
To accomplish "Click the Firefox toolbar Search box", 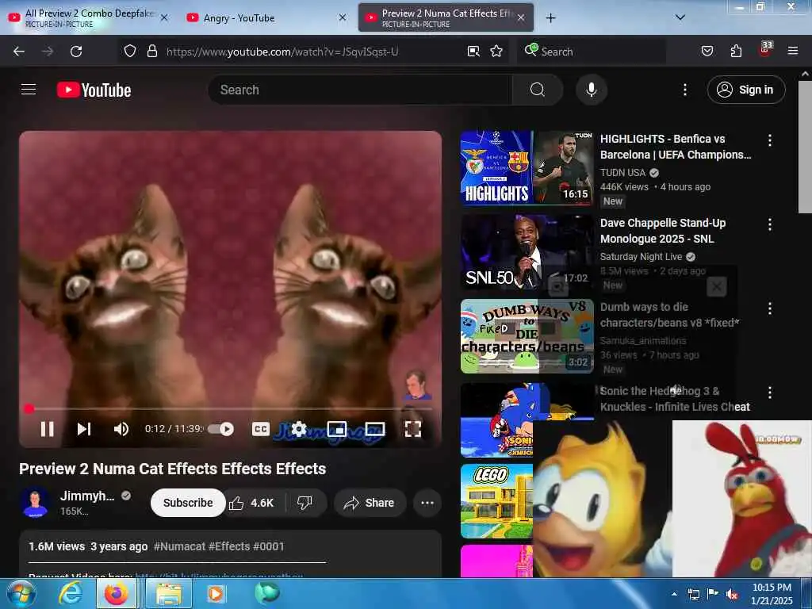I will (x=592, y=52).
